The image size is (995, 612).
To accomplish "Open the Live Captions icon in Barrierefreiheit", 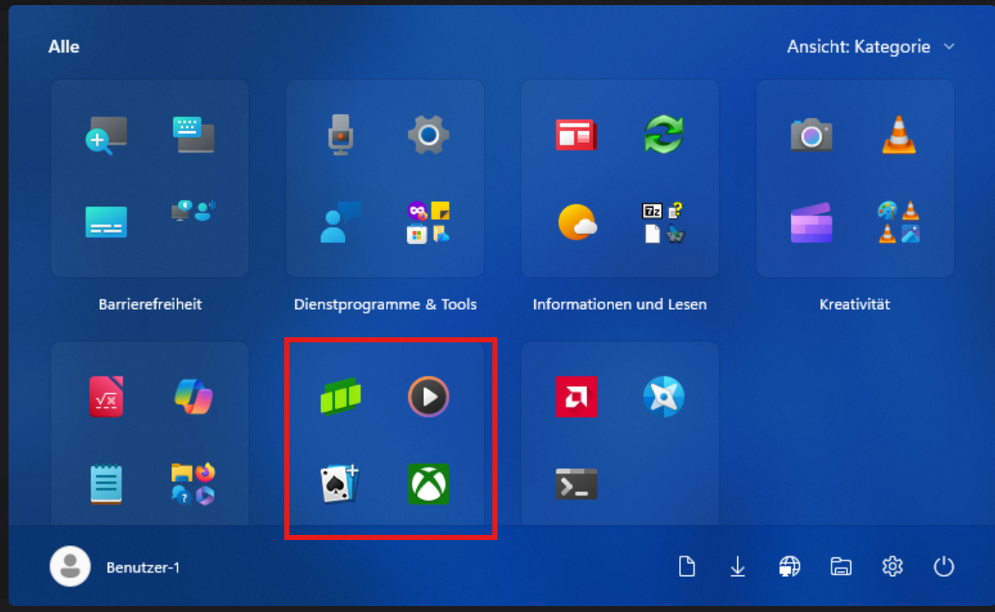I will [x=106, y=222].
